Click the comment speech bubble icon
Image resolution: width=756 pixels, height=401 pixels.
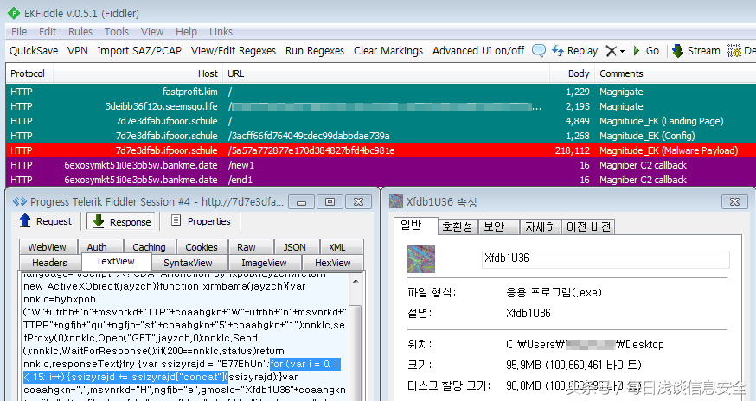tap(539, 51)
